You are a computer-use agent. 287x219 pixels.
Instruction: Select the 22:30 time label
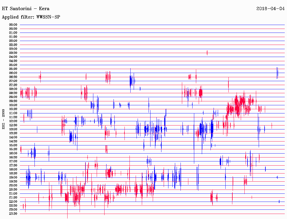coord(13,206)
